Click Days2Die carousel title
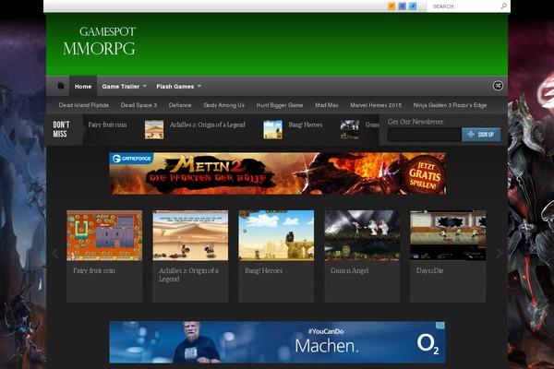The image size is (554, 369). [x=429, y=270]
